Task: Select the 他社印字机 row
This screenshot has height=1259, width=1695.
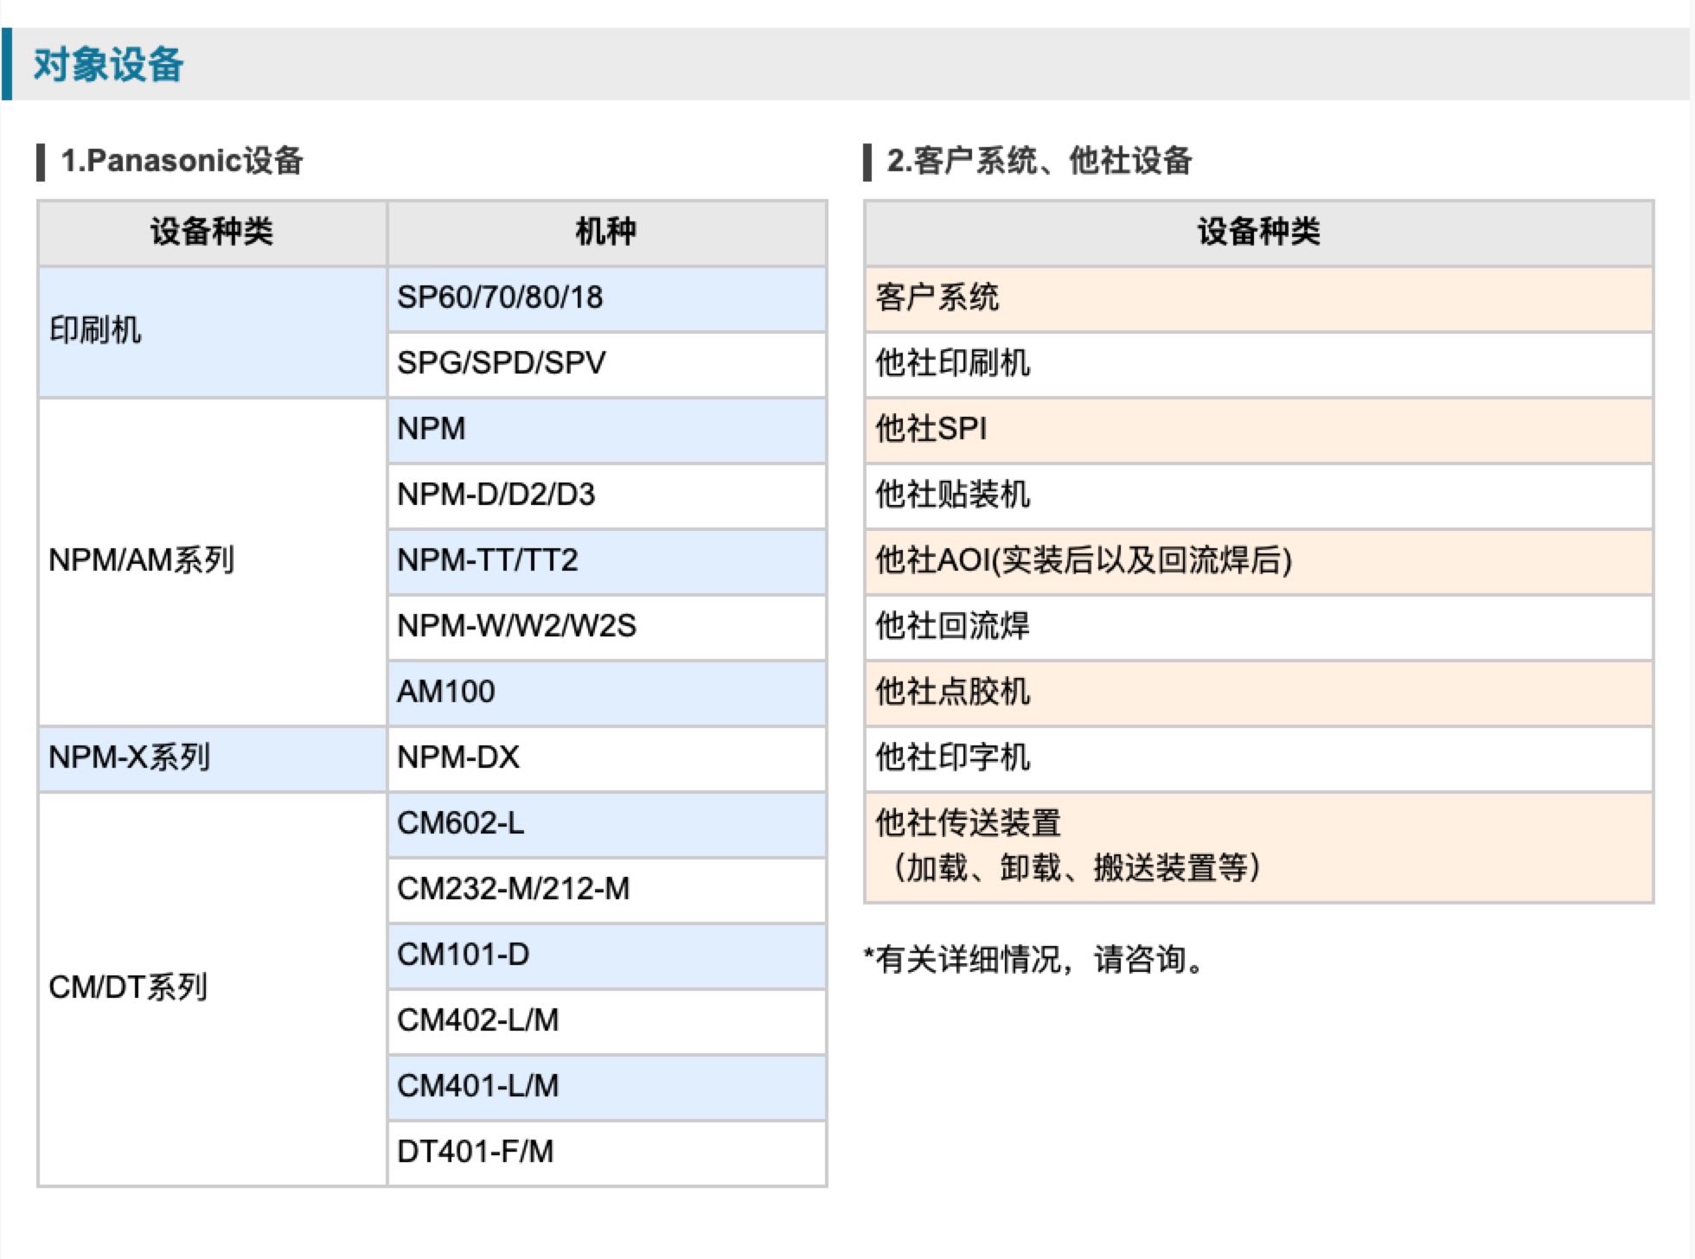Action: (x=1258, y=758)
